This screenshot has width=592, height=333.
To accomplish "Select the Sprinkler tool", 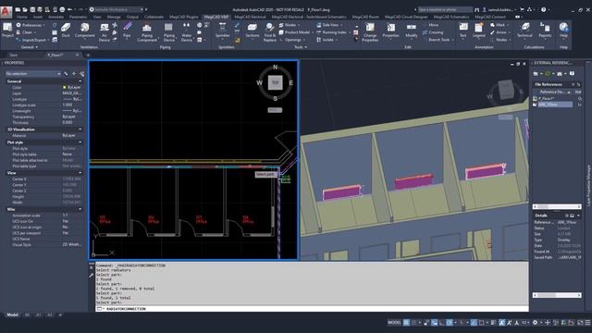I will pyautogui.click(x=222, y=31).
